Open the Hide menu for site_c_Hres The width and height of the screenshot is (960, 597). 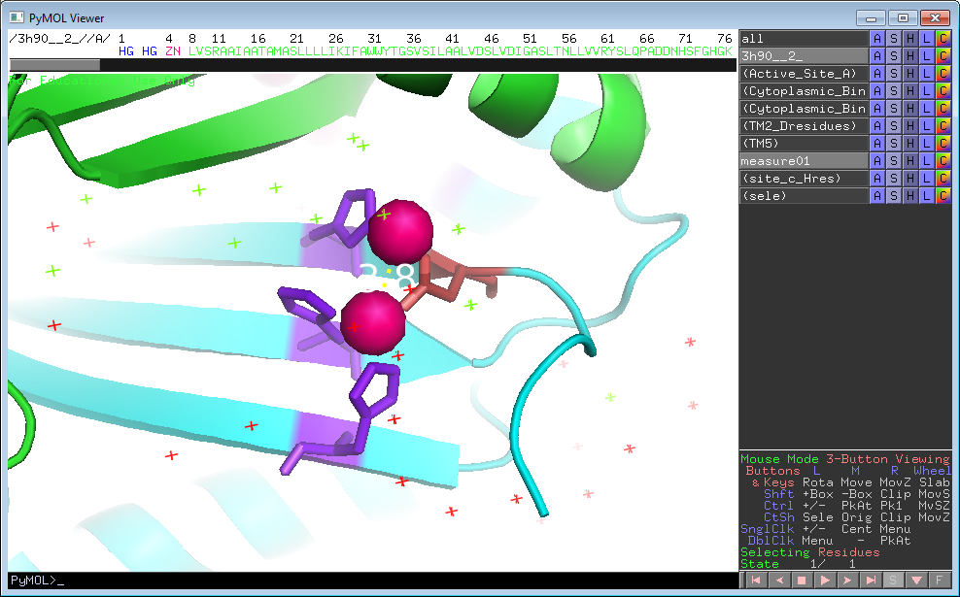[x=910, y=179]
